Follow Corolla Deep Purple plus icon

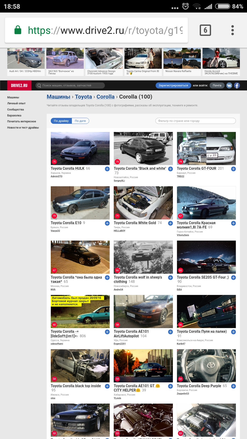[x=233, y=386]
